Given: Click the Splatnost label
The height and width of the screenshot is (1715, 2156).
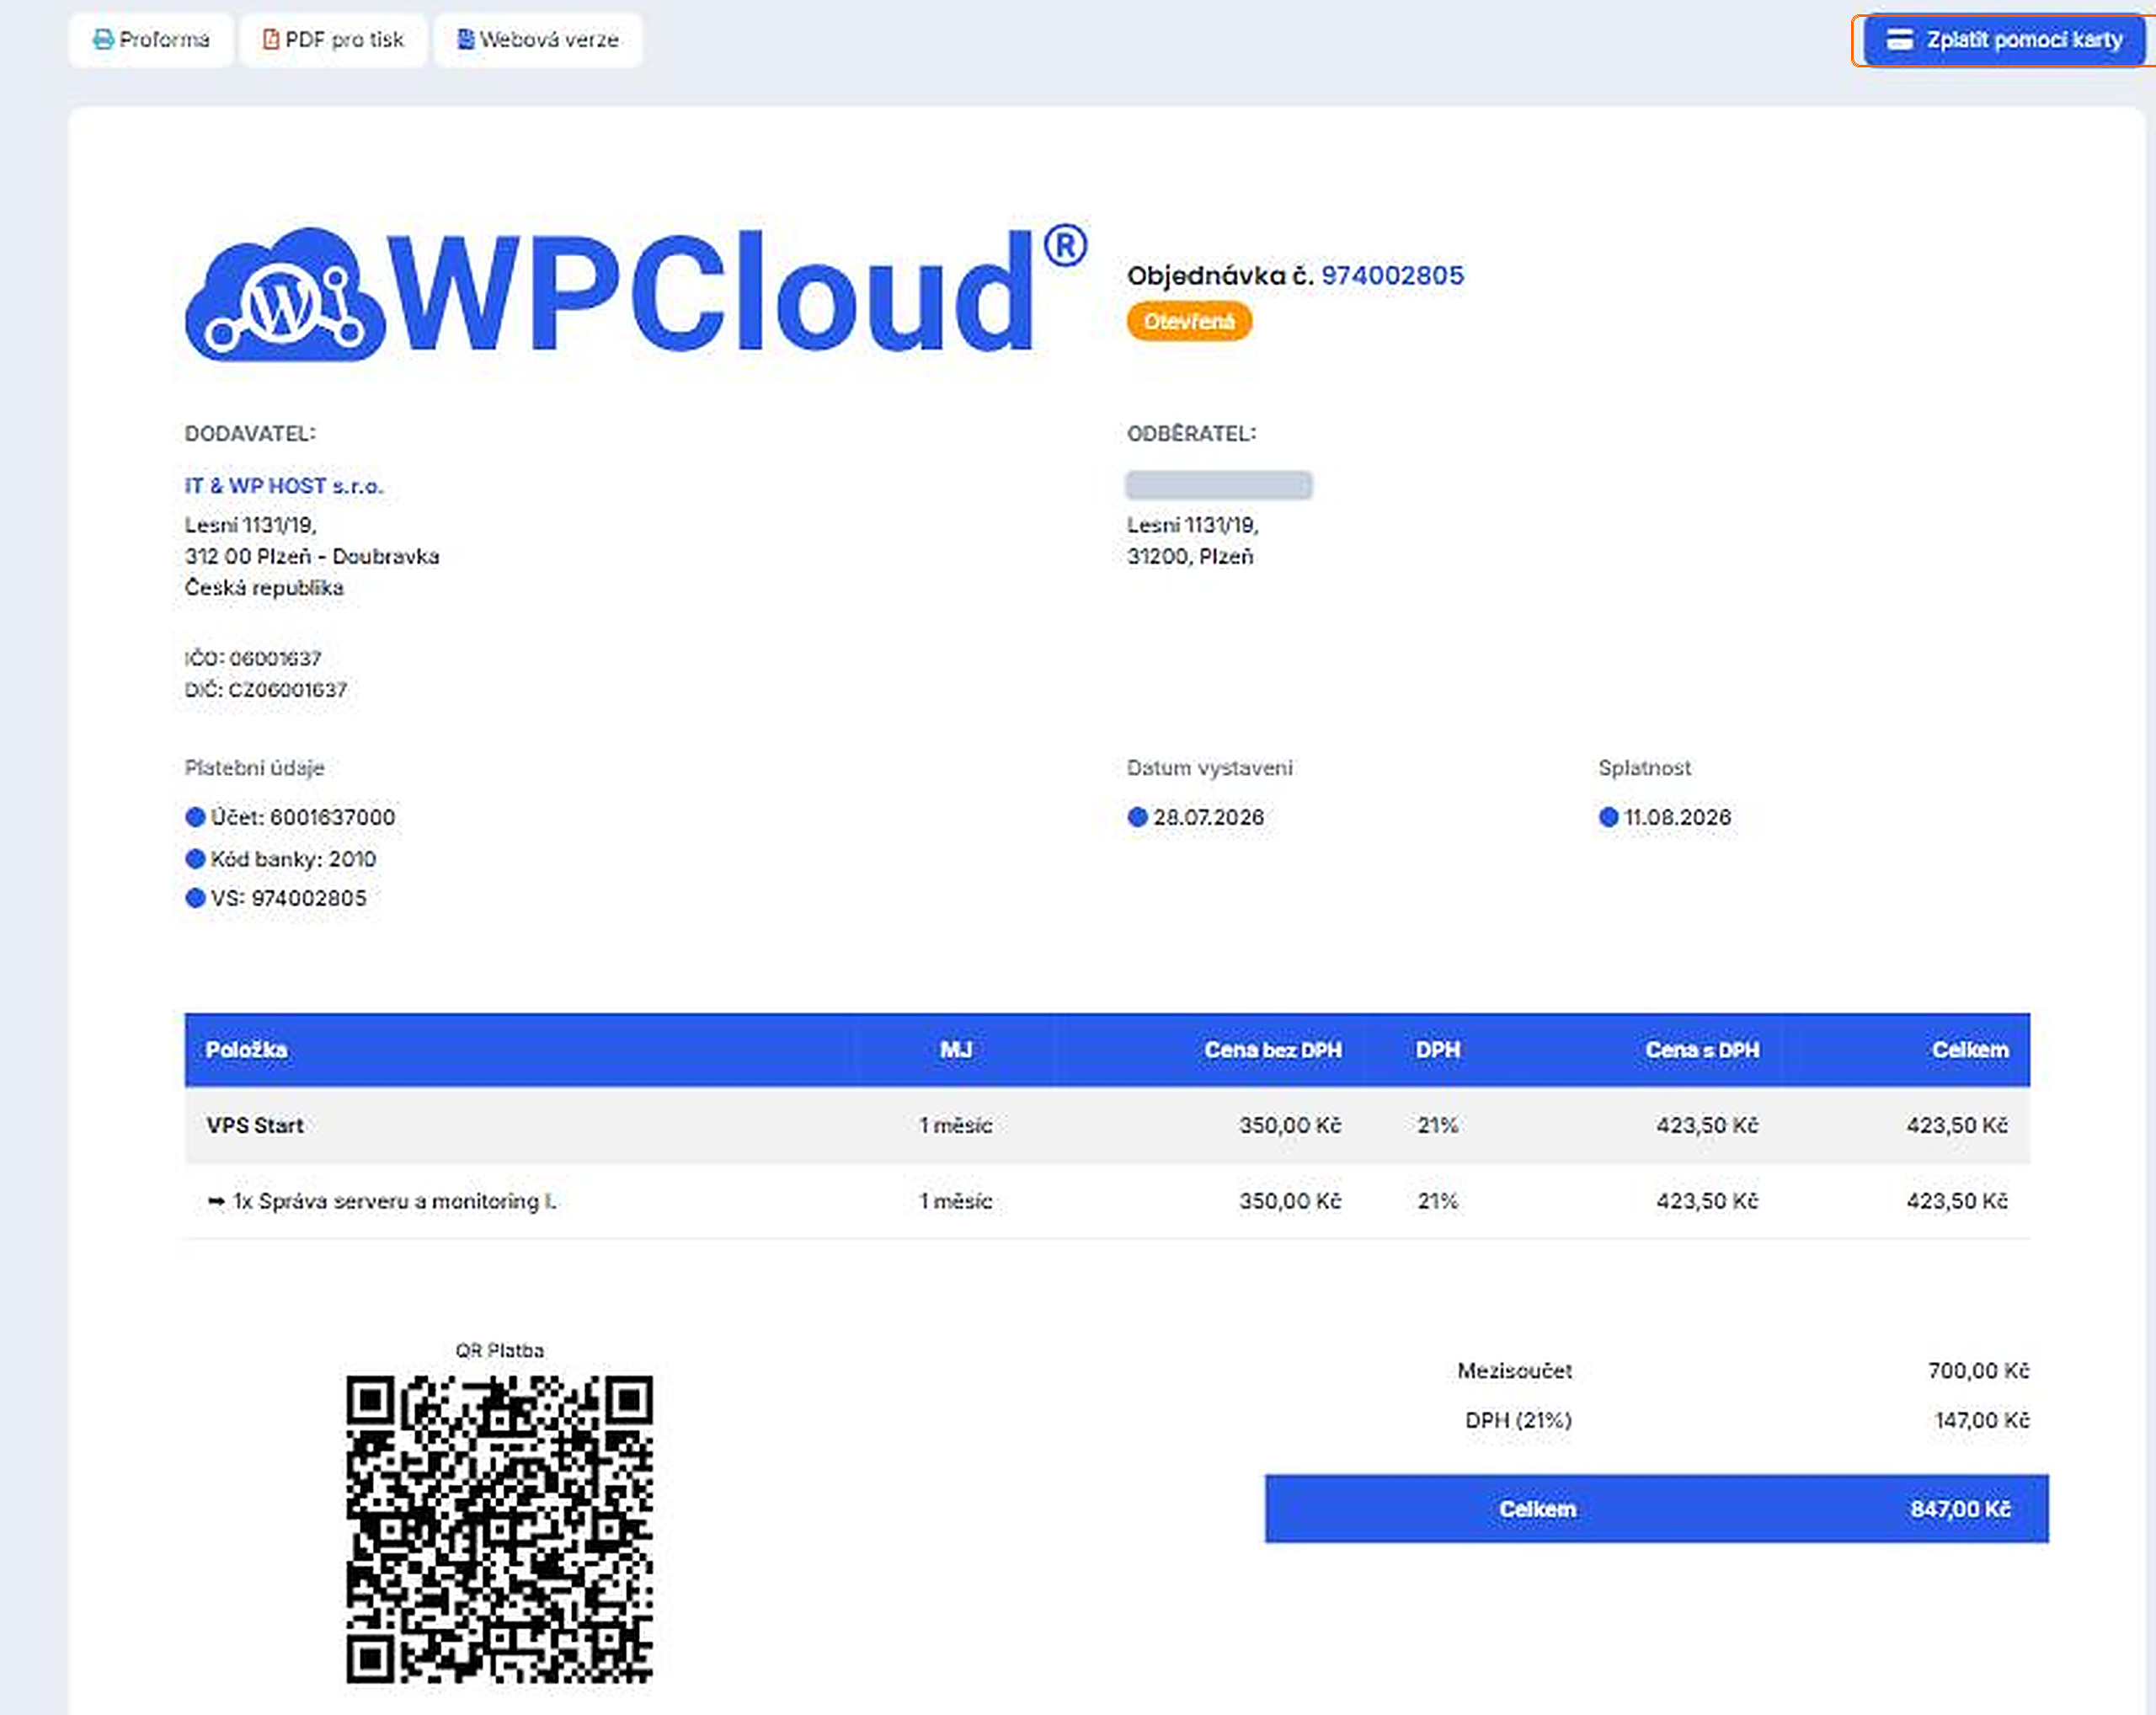Looking at the screenshot, I should pos(1644,768).
